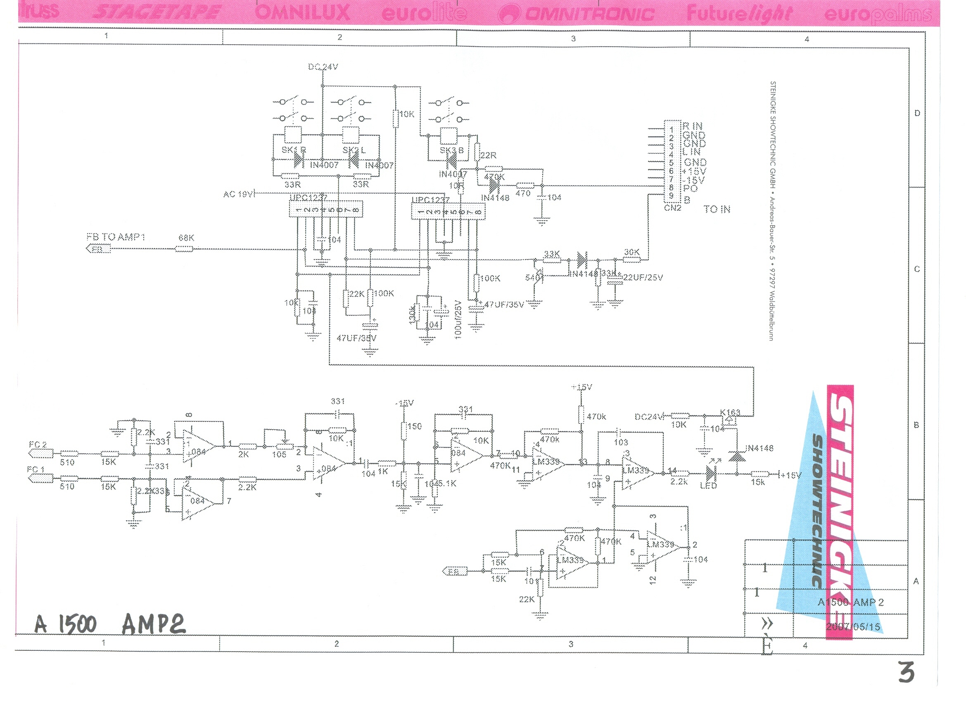This screenshot has width=966, height=702.
Task: Click the double-chevron mark in title block
Action: tap(767, 624)
